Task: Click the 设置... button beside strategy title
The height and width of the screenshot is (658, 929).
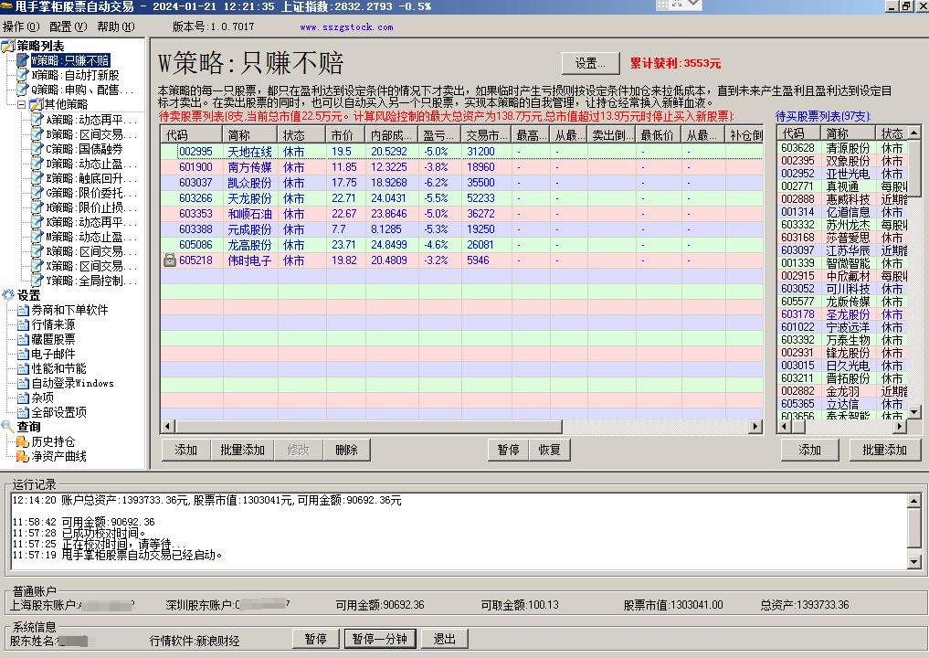Action: pos(590,63)
